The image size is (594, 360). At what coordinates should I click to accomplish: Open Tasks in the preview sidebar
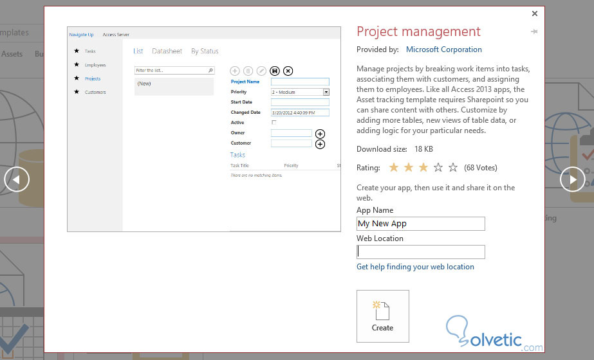click(x=90, y=51)
